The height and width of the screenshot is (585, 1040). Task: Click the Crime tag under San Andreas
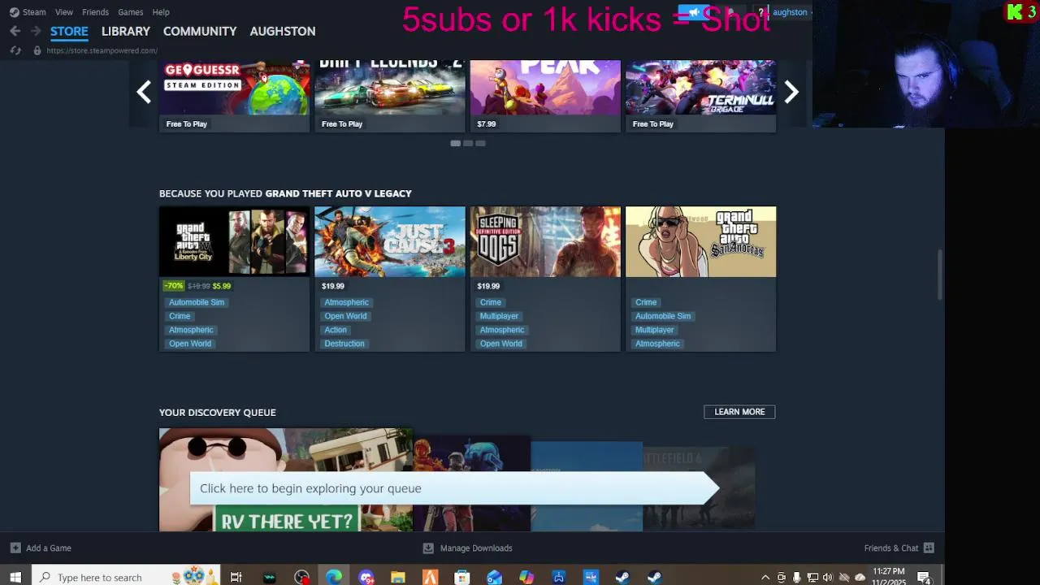[x=646, y=302]
